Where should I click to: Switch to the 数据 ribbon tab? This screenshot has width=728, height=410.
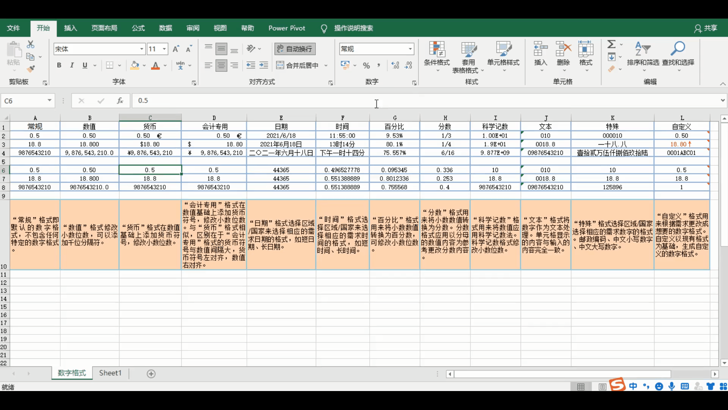[x=165, y=28]
